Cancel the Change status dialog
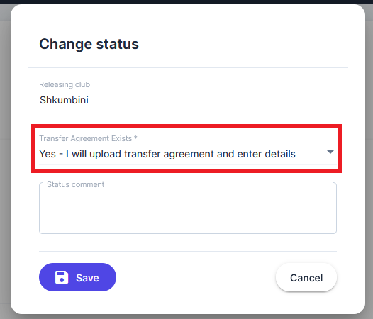This screenshot has height=319, width=373. coord(306,277)
